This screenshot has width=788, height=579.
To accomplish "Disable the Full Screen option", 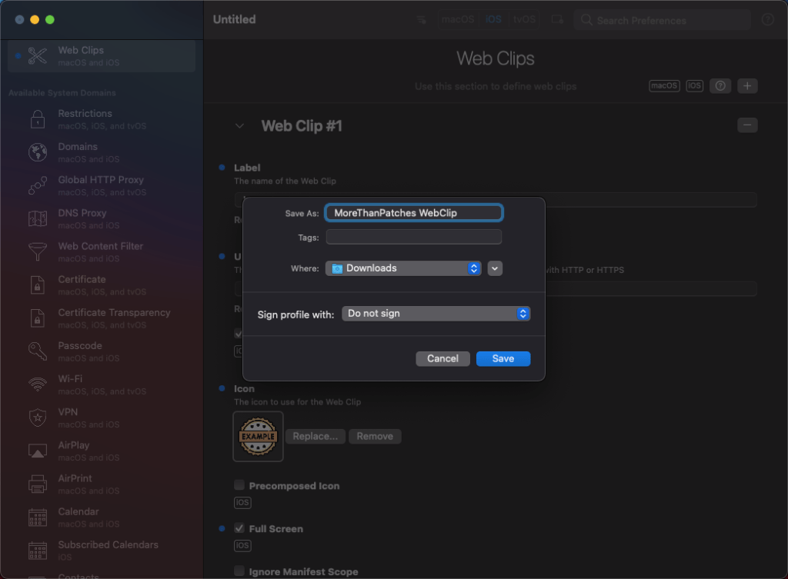I will 239,528.
